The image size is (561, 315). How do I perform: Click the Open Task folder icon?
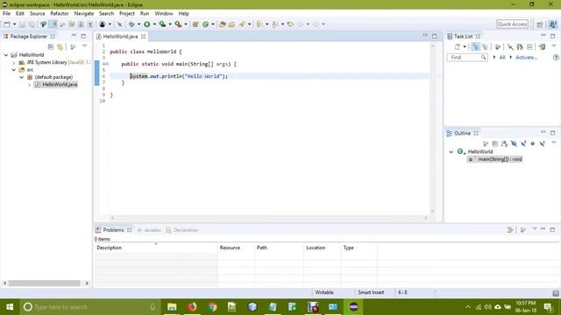pyautogui.click(x=231, y=24)
